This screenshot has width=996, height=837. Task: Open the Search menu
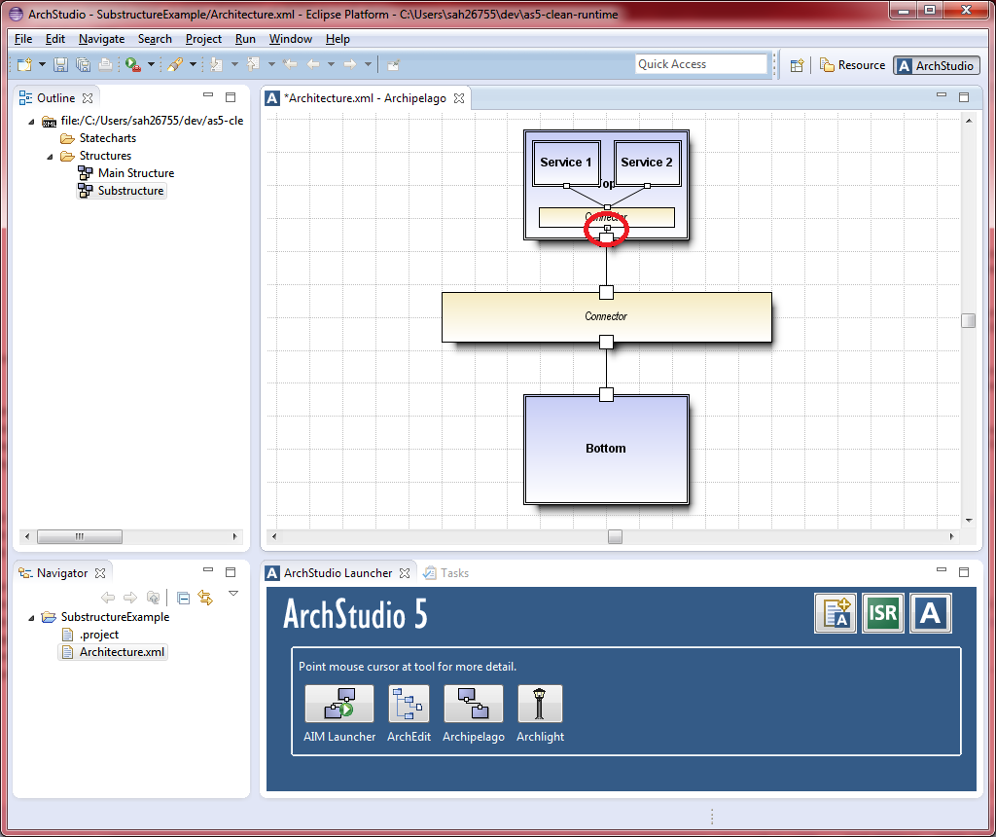click(x=155, y=39)
